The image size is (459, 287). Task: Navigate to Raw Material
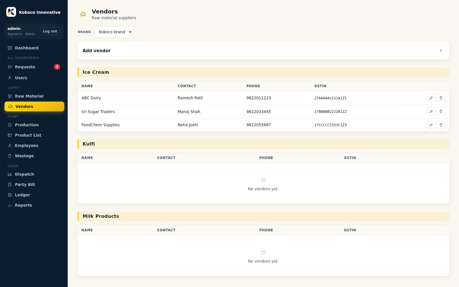click(34, 96)
